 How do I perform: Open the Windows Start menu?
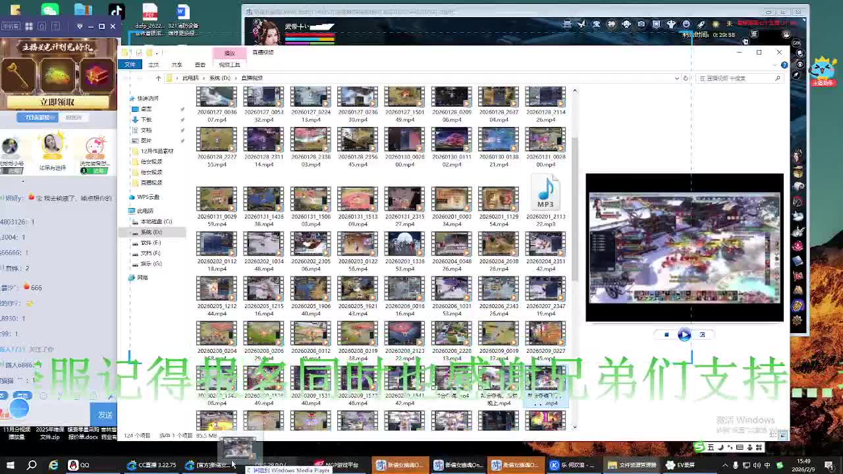pyautogui.click(x=10, y=465)
